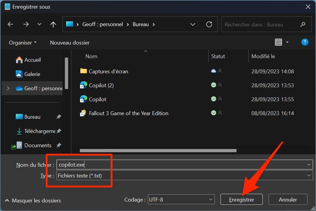The height and width of the screenshot is (211, 316).
Task: Click the Annuler button
Action: [x=288, y=199]
